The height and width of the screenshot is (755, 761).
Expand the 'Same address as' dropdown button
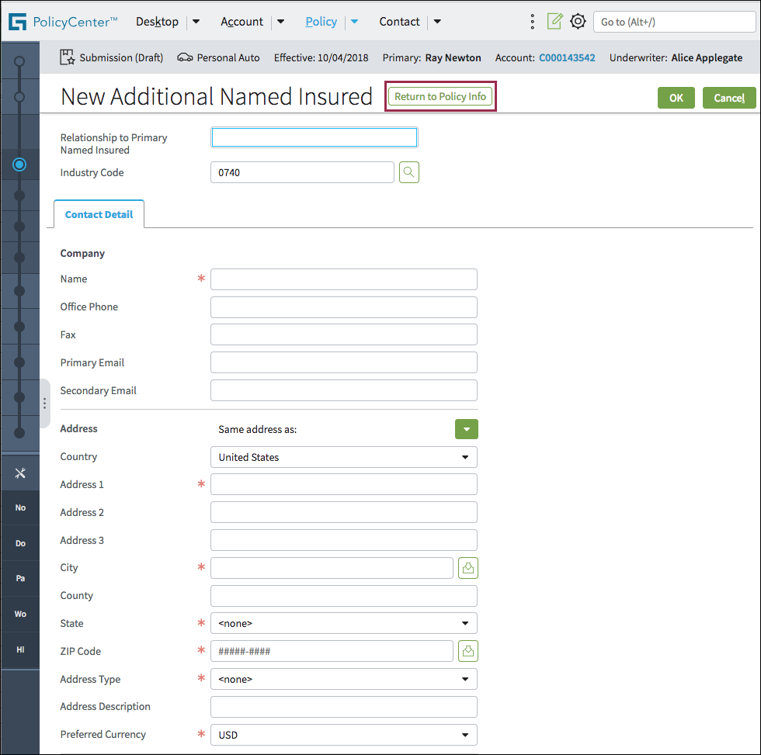pos(466,429)
